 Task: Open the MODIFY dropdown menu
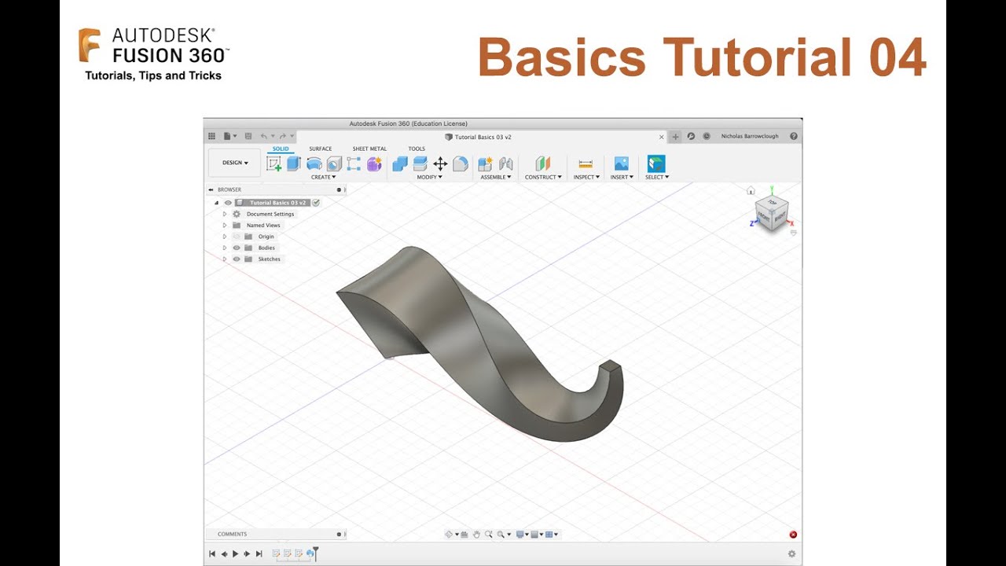click(x=429, y=177)
